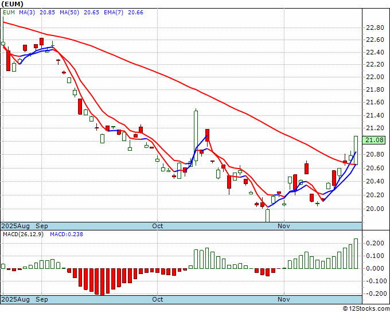Click the tallest latest green MACD histogram bar
This screenshot has height=313, width=390.
(356, 253)
